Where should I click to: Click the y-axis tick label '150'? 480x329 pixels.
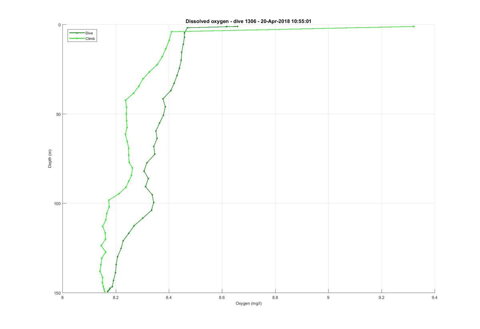pos(57,293)
